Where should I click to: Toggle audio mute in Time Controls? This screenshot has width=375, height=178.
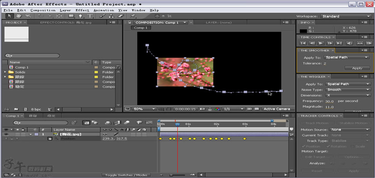coord(349,43)
